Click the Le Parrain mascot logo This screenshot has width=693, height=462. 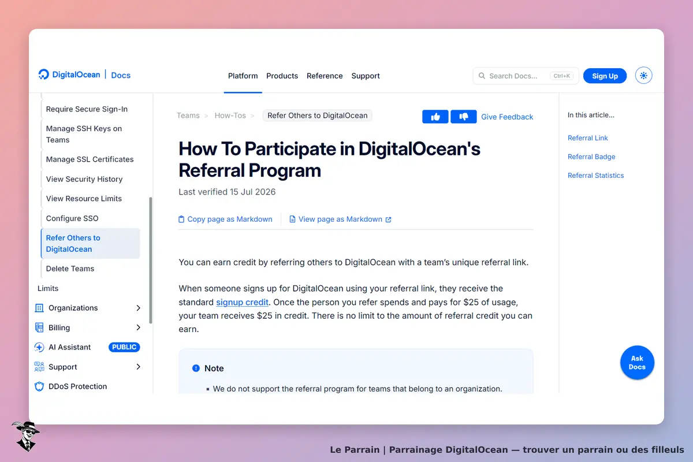coord(25,436)
